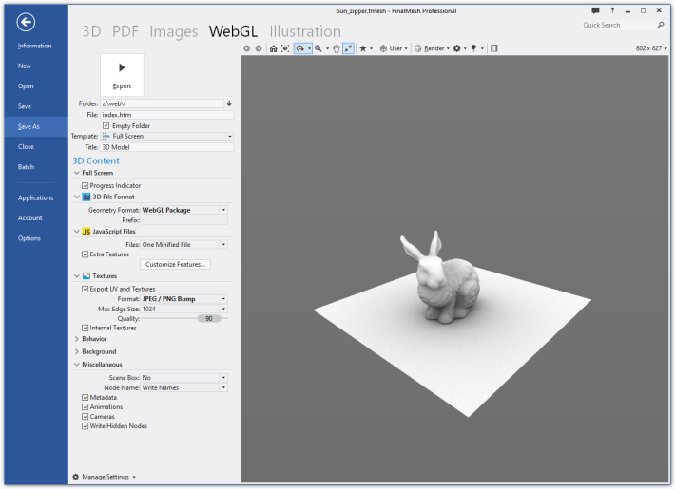Click the star favorites icon
The width and height of the screenshot is (675, 489).
pos(363,48)
